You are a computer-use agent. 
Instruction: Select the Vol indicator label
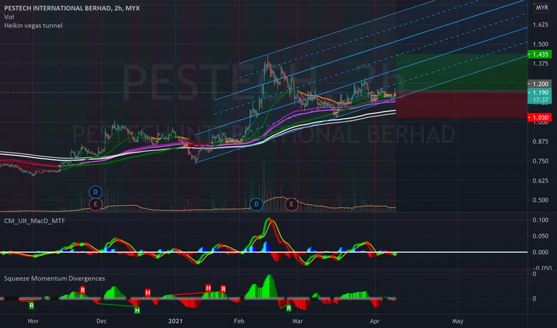point(9,17)
